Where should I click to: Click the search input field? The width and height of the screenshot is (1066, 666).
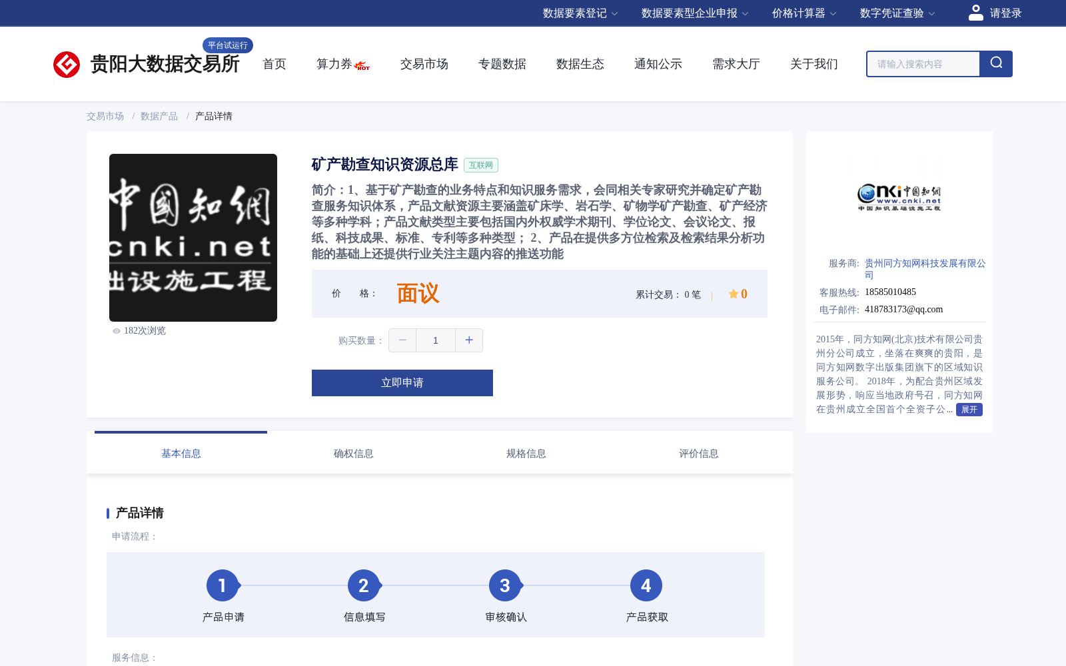pos(923,64)
